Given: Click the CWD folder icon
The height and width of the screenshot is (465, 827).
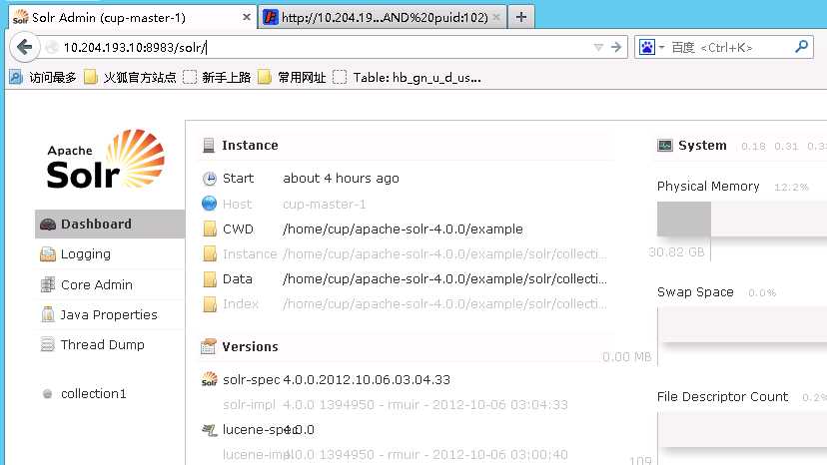Looking at the screenshot, I should coord(210,229).
